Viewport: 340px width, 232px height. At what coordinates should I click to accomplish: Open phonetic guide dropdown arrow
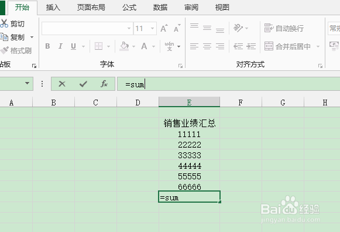coord(179,46)
